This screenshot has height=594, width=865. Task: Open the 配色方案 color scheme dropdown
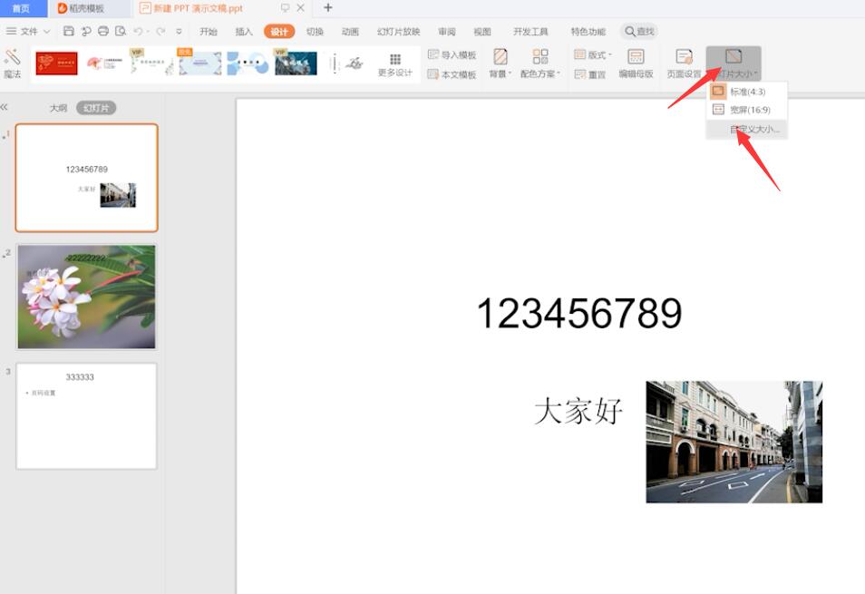[540, 63]
